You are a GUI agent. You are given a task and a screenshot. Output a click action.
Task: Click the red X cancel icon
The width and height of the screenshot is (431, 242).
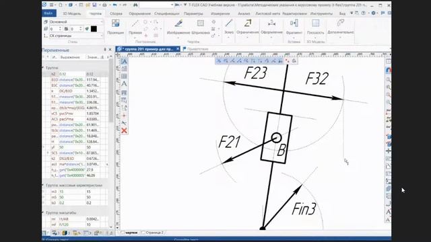coord(124,130)
